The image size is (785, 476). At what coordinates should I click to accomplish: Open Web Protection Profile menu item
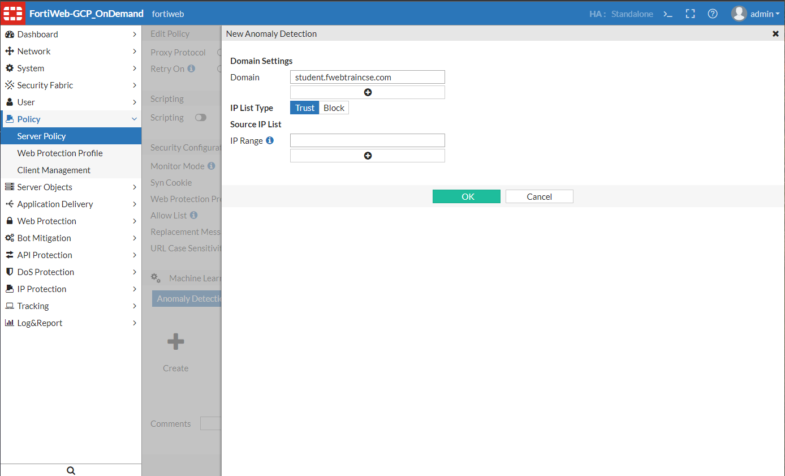coord(71,153)
